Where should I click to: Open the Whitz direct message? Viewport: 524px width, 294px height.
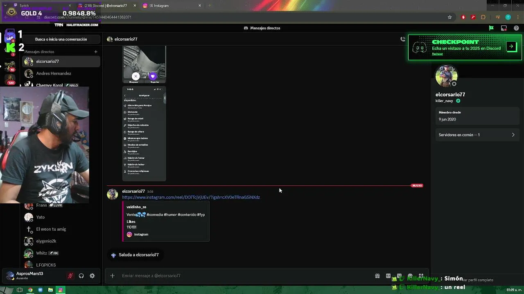coord(61,253)
